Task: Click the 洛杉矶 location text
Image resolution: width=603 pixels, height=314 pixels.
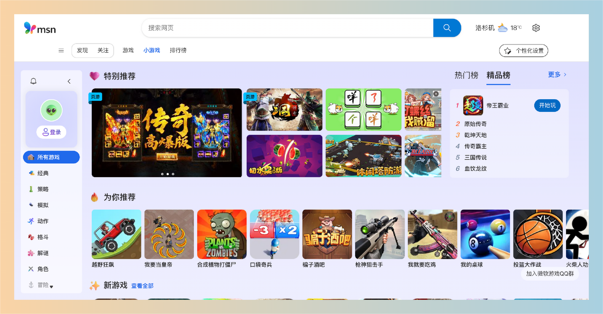Action: point(485,28)
